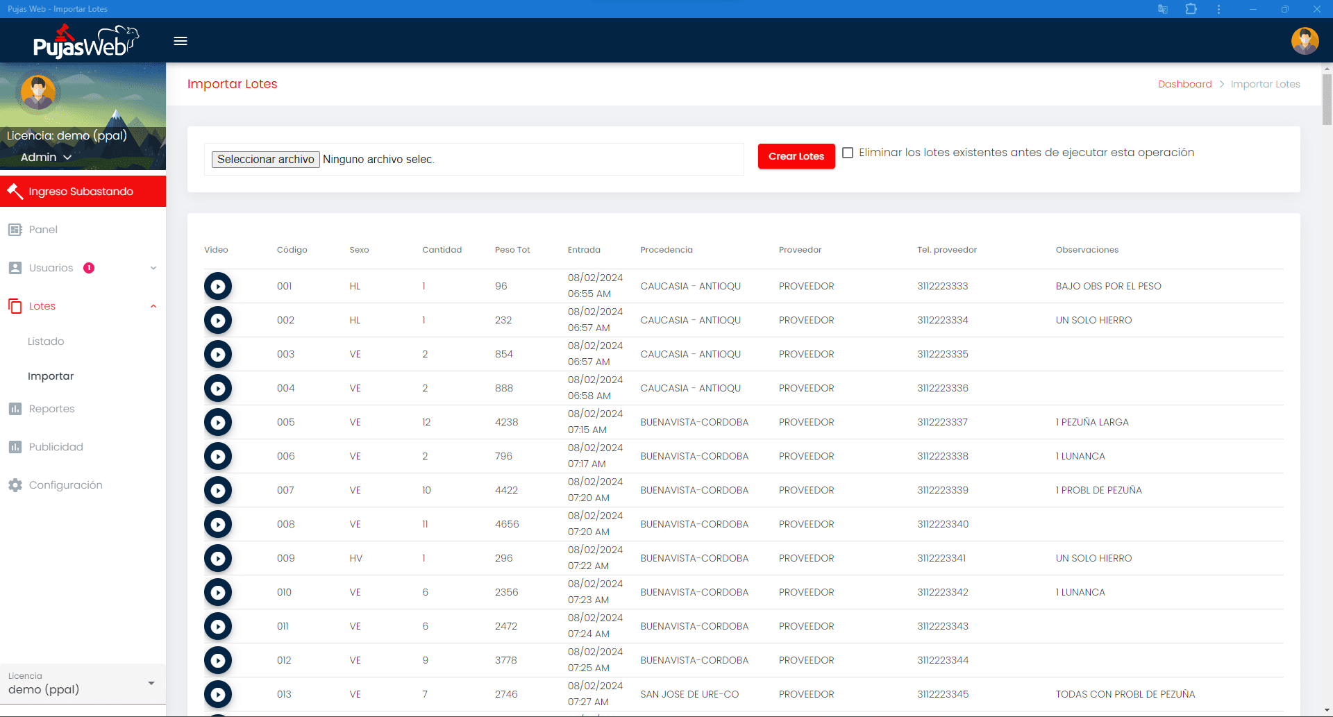1333x717 pixels.
Task: Click the Publicidad sidebar icon
Action: coord(15,447)
